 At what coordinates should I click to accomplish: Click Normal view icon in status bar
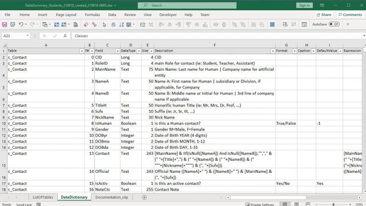pyautogui.click(x=285, y=204)
